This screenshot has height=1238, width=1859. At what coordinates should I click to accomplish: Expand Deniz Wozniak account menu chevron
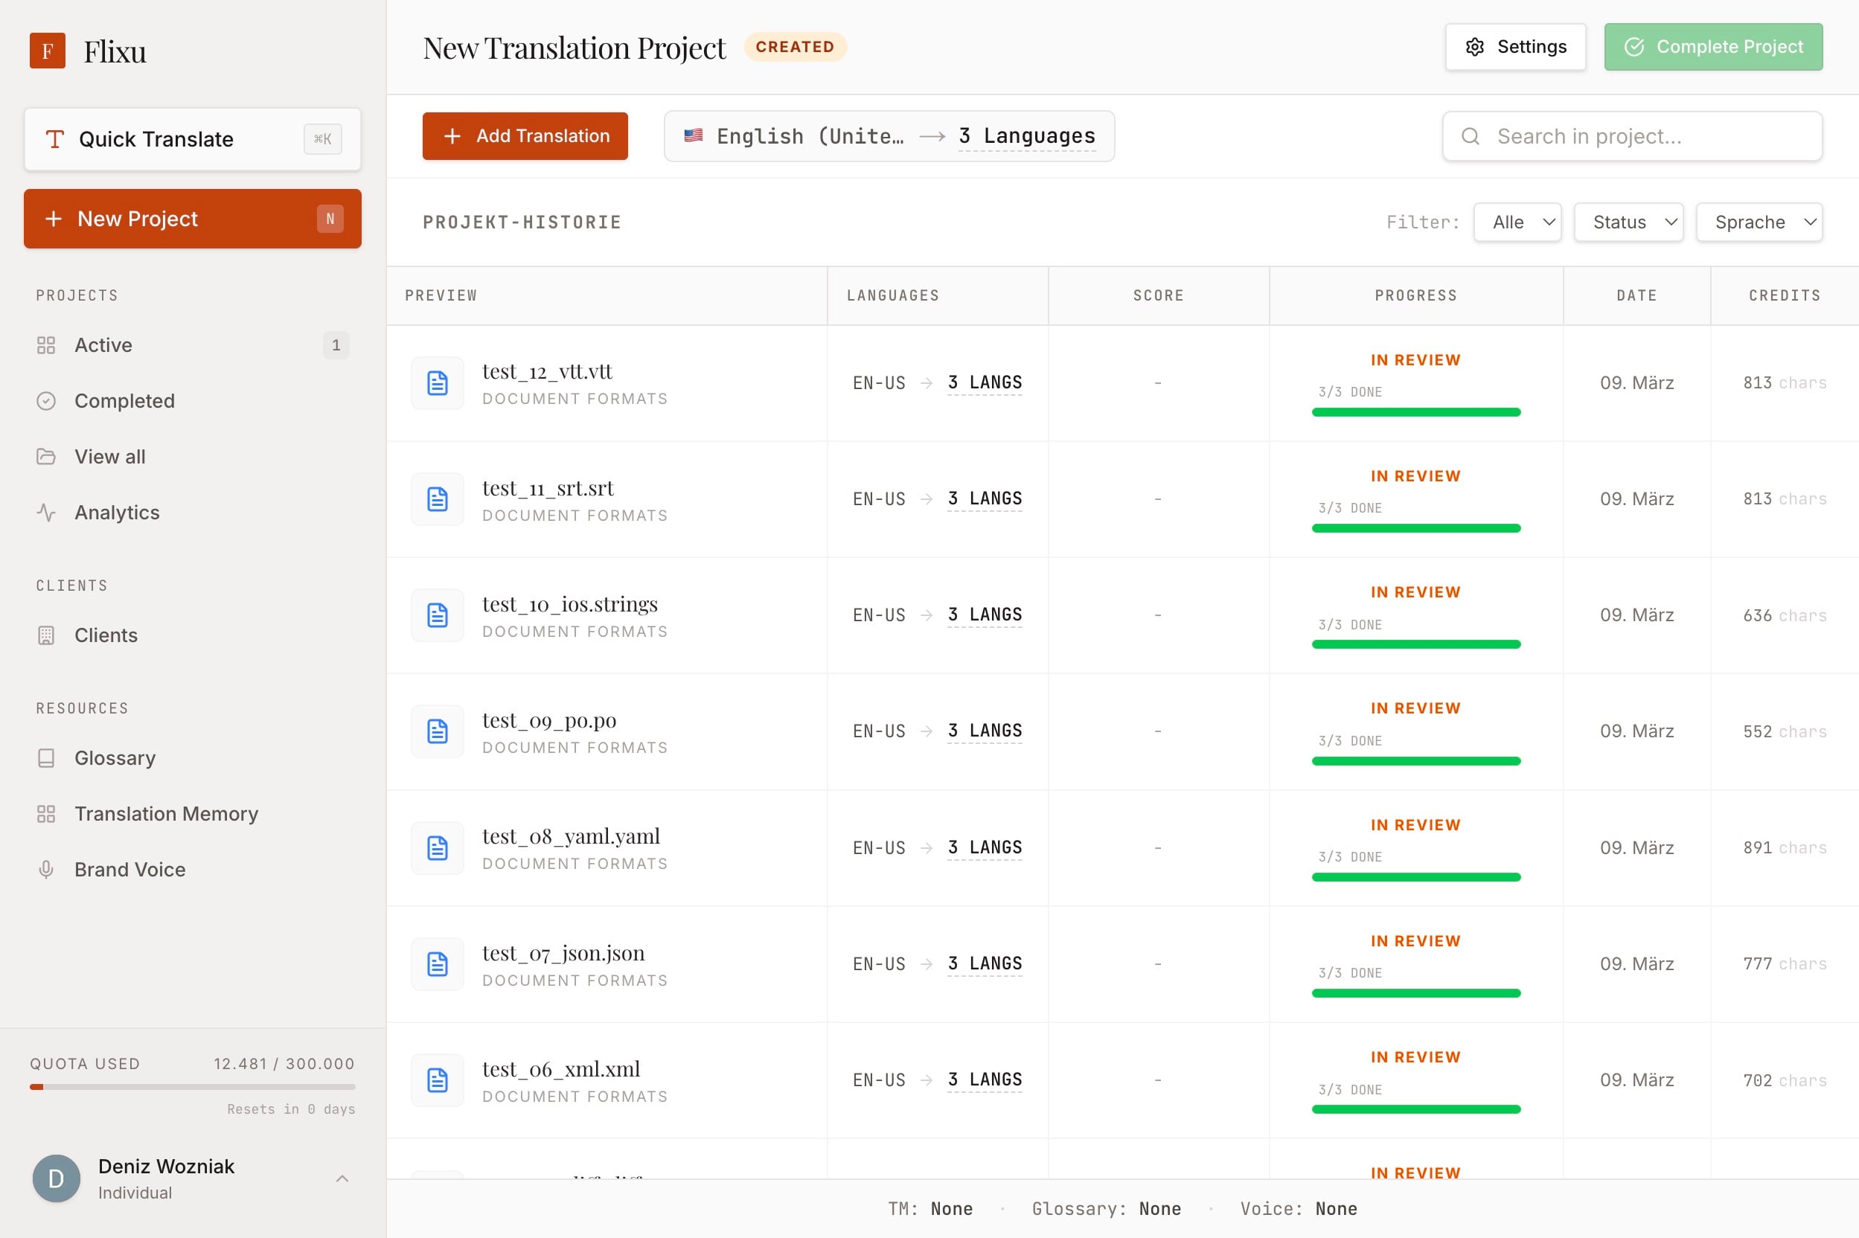pos(342,1178)
